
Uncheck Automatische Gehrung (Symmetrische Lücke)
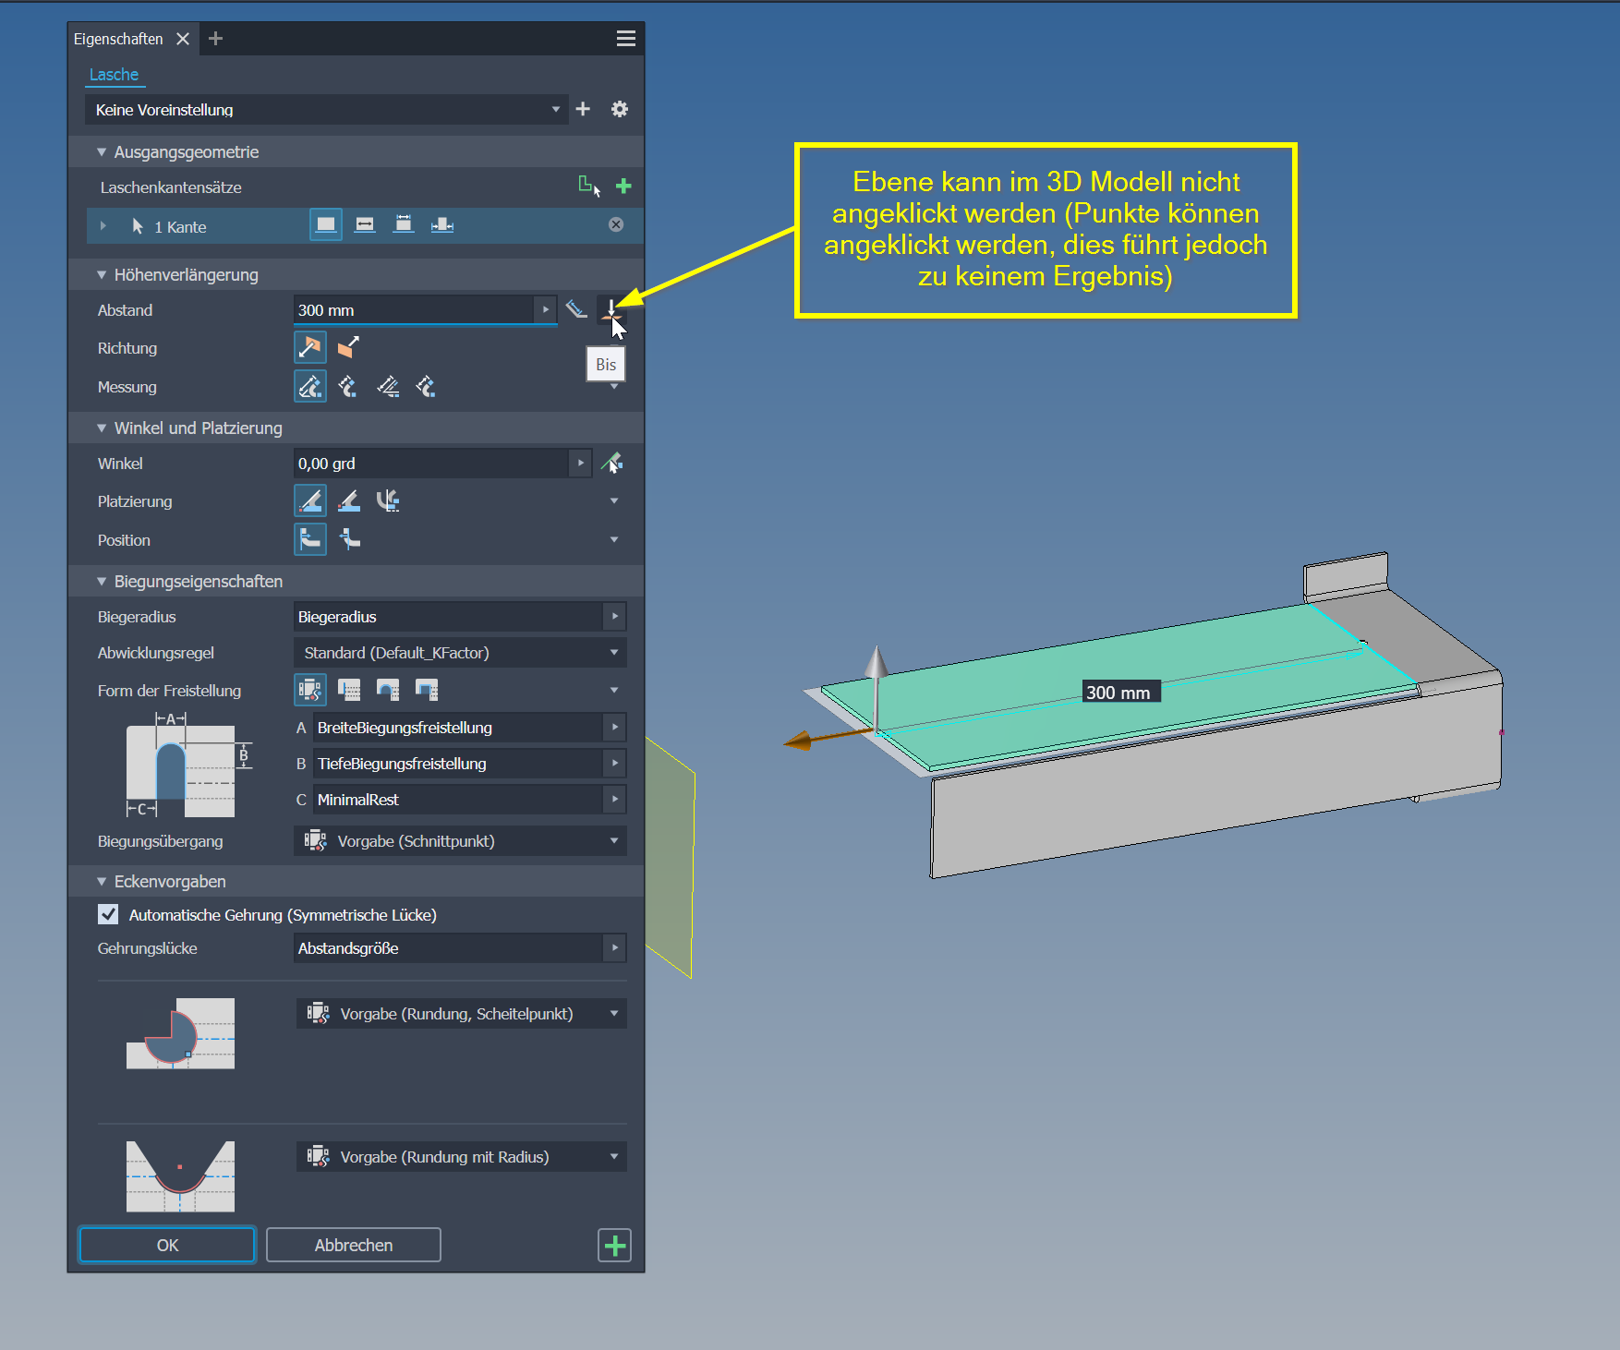click(108, 914)
